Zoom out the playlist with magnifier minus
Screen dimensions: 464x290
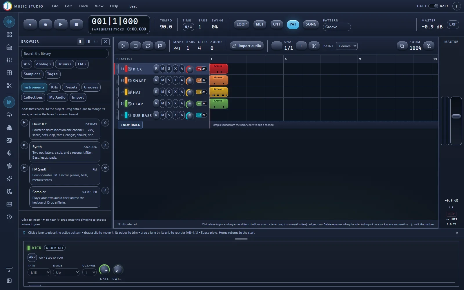tap(402, 46)
